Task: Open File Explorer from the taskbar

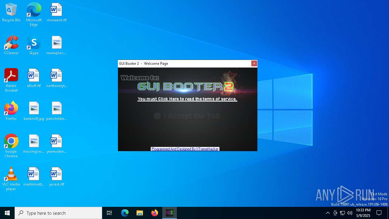Action: (140, 213)
